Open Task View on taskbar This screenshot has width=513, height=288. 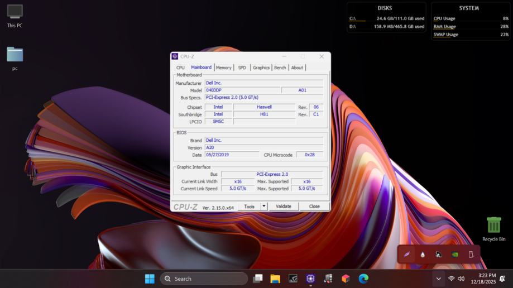pyautogui.click(x=257, y=279)
